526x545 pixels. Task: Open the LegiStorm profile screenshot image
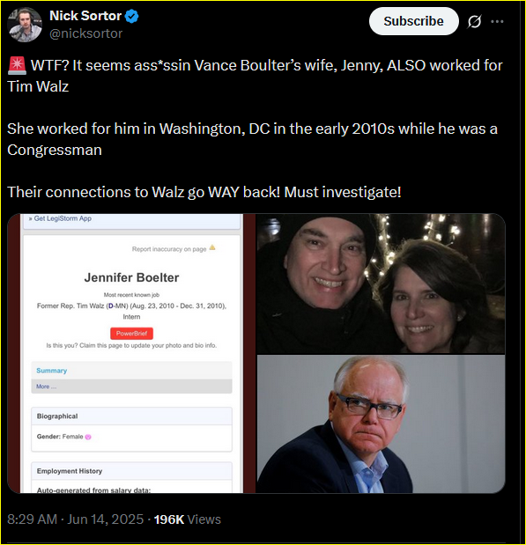(x=131, y=353)
